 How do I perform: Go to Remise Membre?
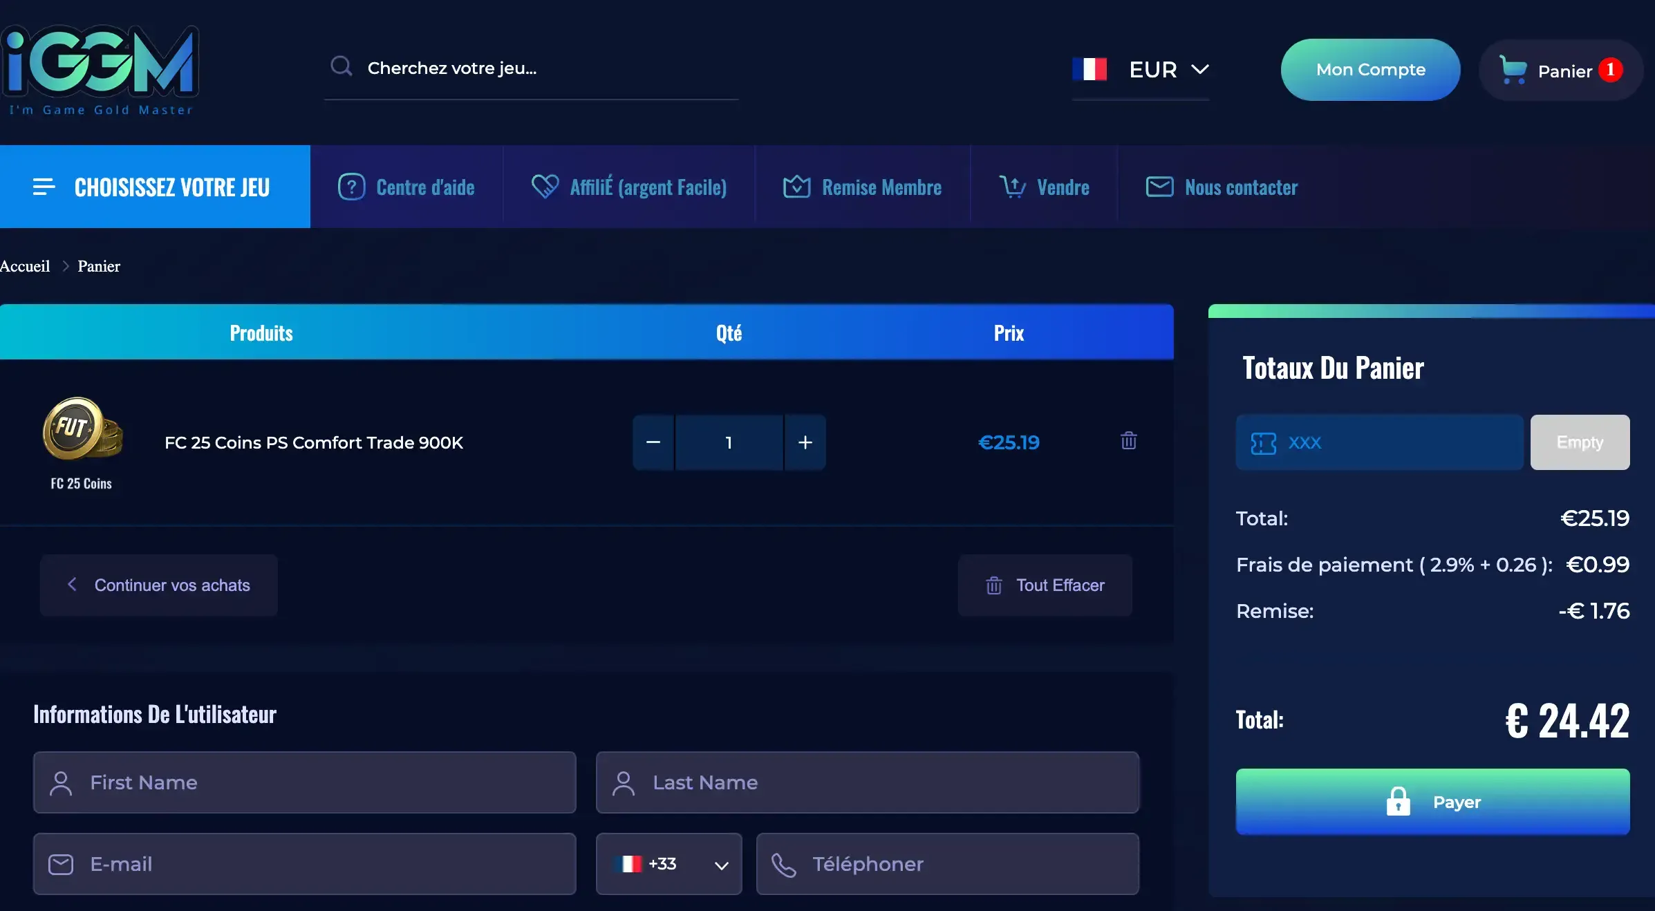[863, 187]
